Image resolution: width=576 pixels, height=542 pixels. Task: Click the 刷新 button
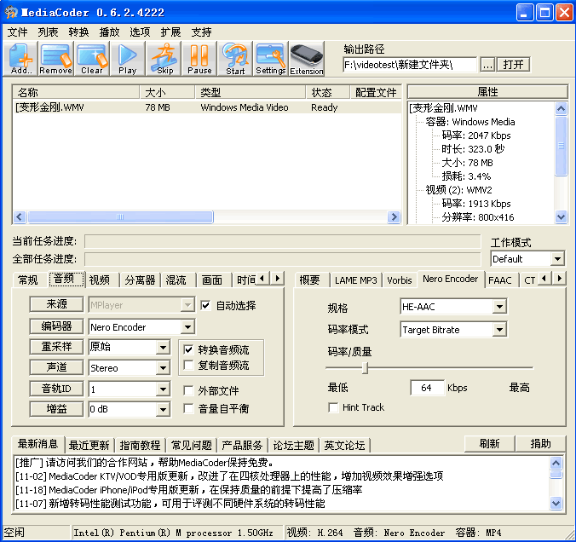489,444
